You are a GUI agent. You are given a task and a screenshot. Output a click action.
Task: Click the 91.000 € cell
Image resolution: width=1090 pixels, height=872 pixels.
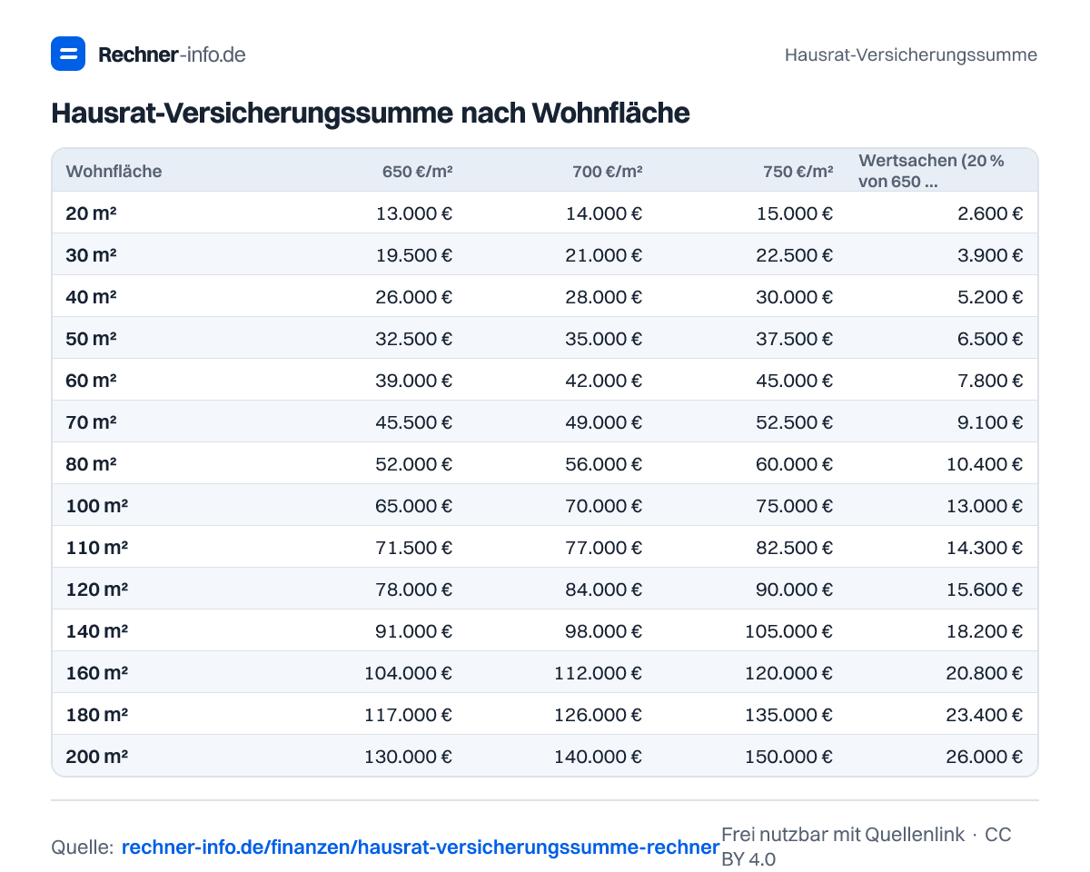(x=414, y=631)
